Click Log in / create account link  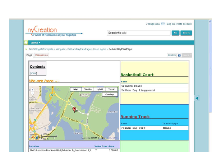click(179, 24)
